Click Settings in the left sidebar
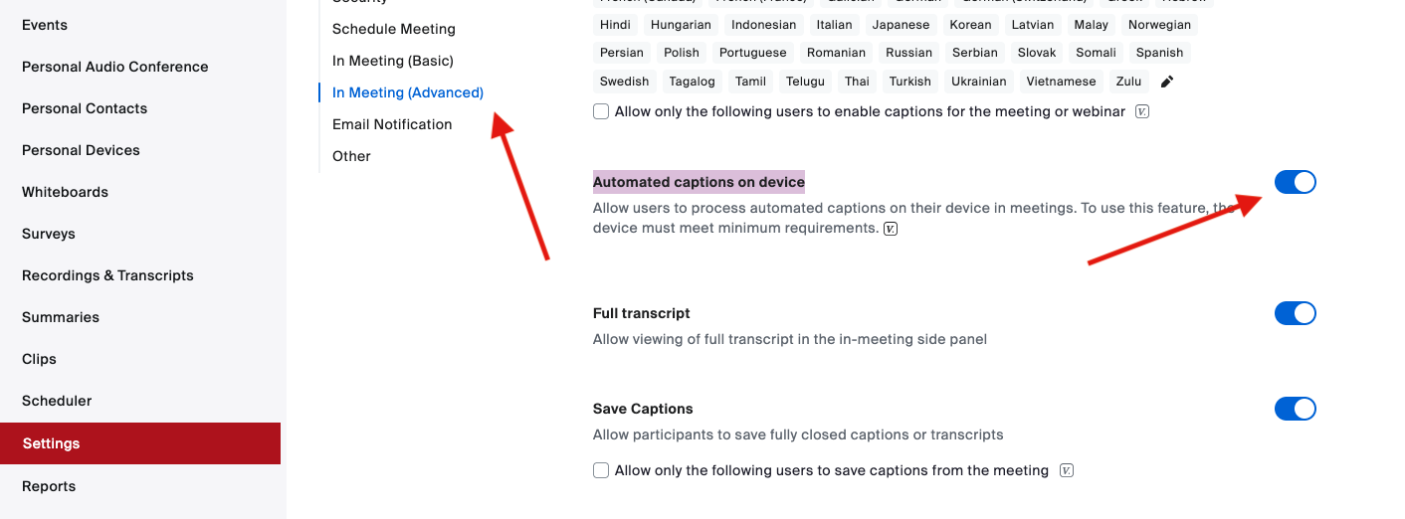The height and width of the screenshot is (519, 1405). (51, 443)
